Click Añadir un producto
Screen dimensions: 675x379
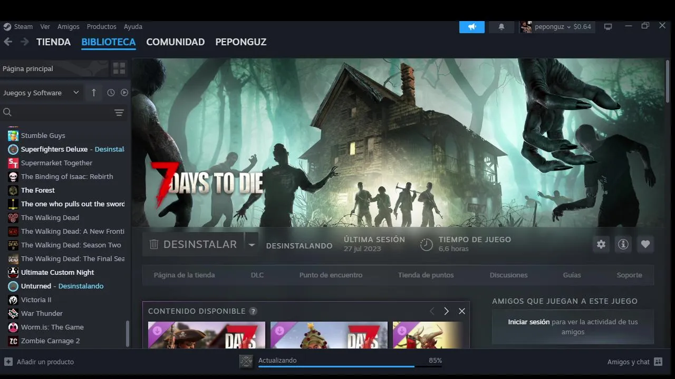[45, 362]
